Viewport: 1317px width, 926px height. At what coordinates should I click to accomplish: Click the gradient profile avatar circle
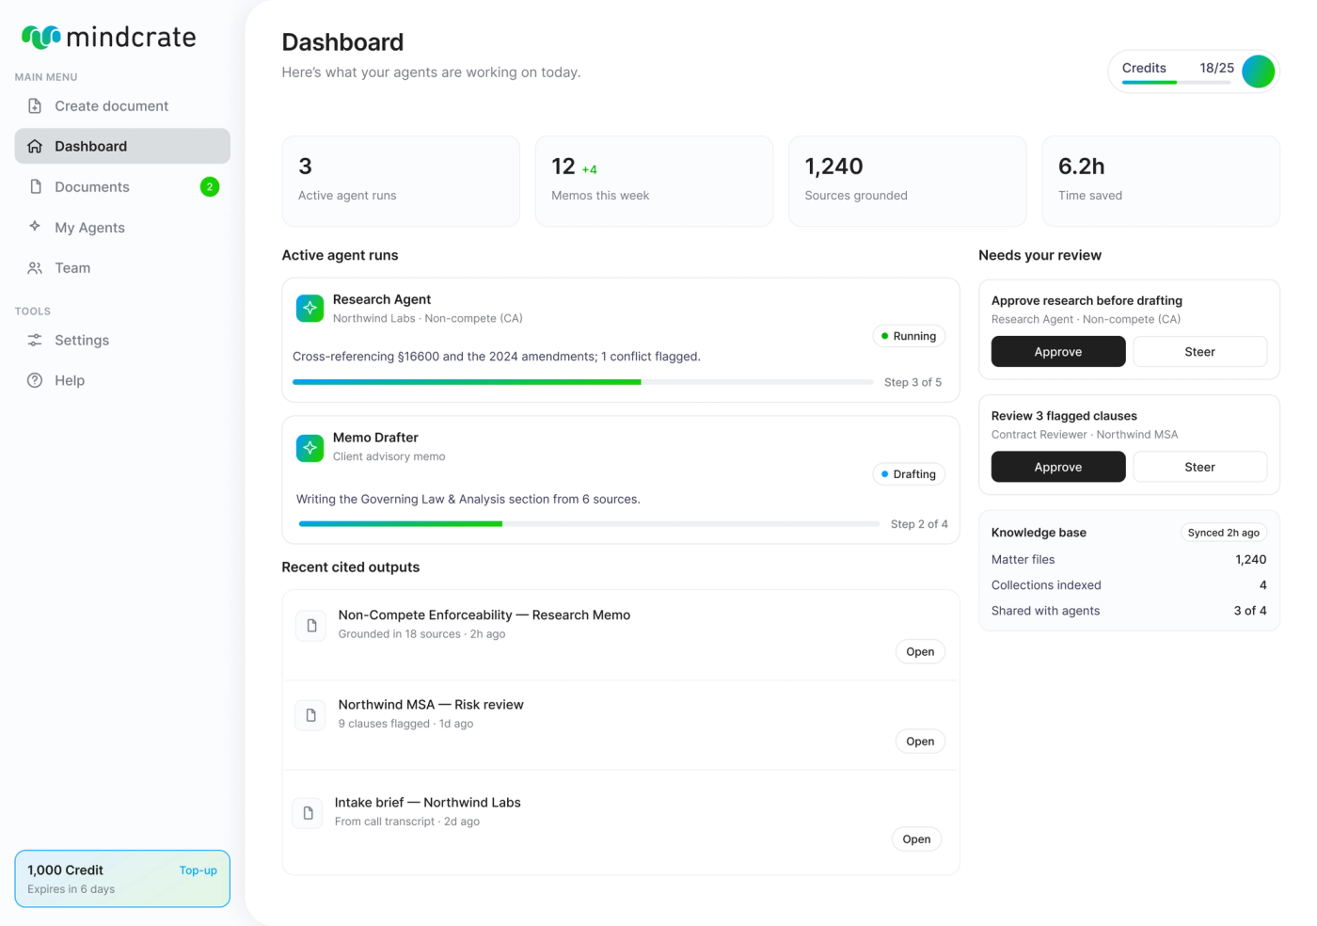pos(1258,72)
